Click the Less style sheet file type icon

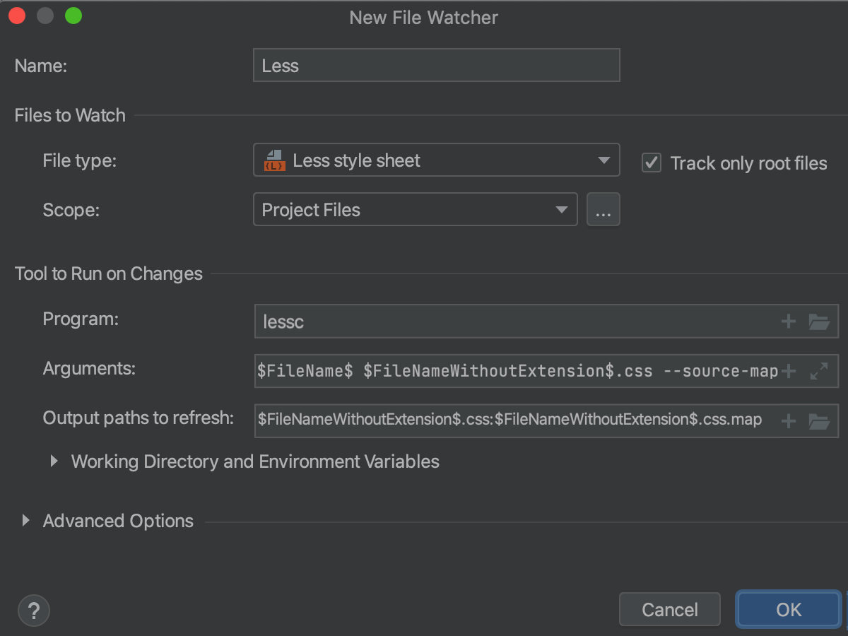[x=275, y=160]
